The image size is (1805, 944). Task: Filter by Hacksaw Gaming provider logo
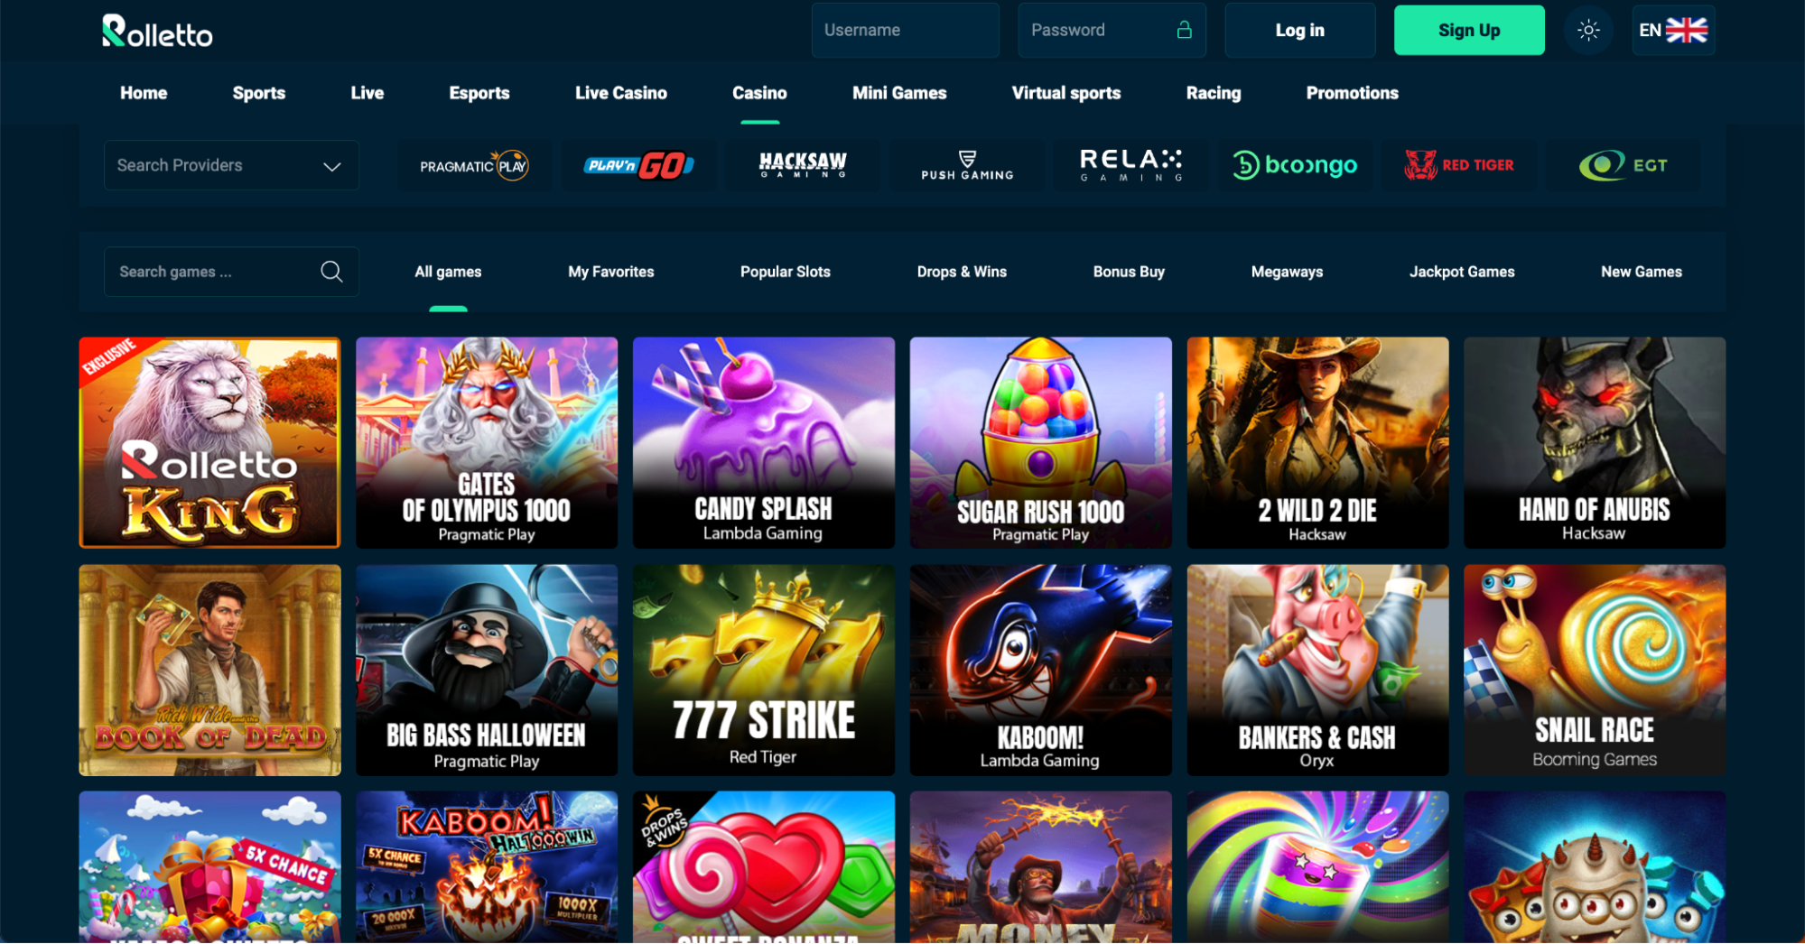(803, 165)
